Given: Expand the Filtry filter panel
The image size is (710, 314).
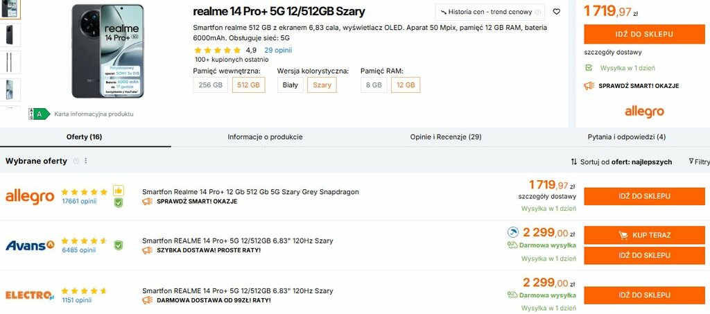Looking at the screenshot, I should tap(699, 162).
